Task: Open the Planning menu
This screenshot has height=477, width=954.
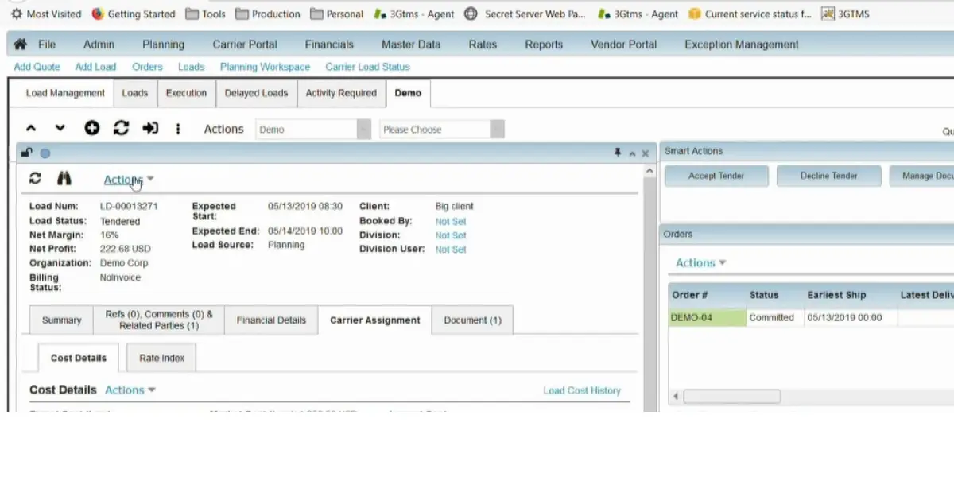Action: click(163, 45)
